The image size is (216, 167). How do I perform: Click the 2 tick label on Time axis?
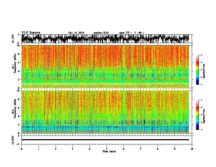pos(56,149)
